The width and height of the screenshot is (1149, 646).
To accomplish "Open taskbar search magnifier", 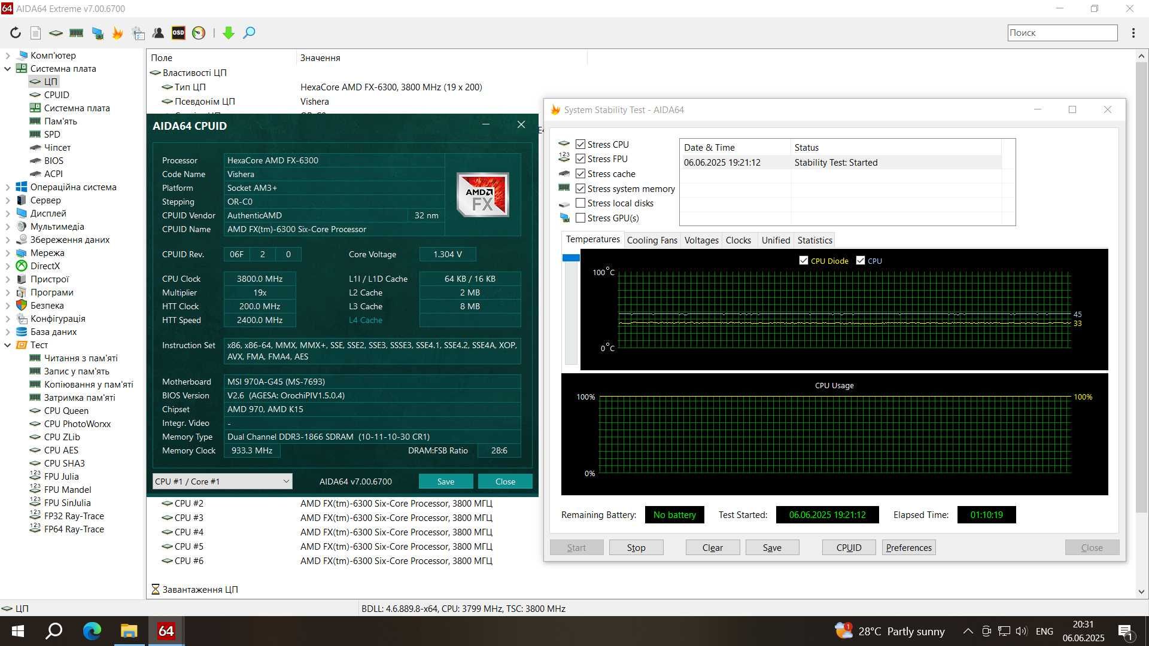I will click(54, 631).
